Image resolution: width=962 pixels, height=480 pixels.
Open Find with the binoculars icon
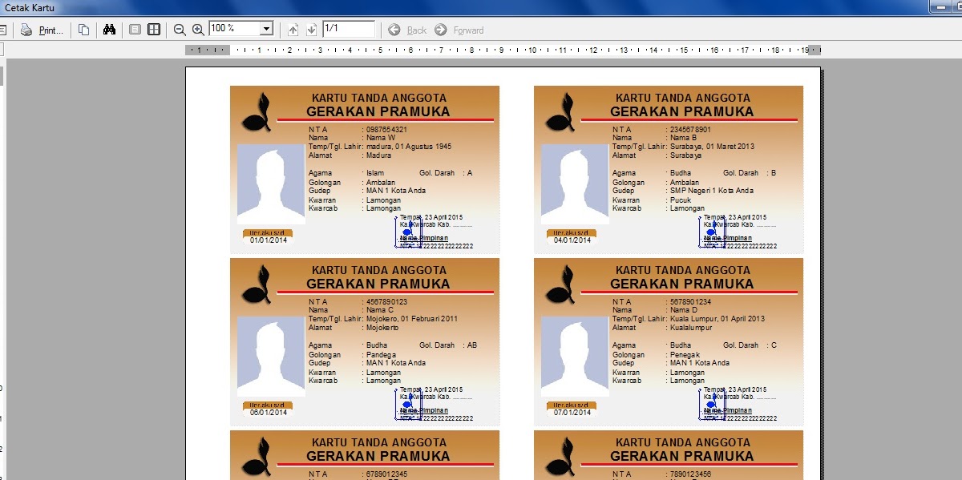(x=110, y=30)
